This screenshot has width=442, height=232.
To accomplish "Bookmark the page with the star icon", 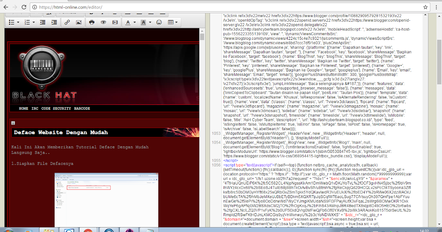I will coord(425,7).
